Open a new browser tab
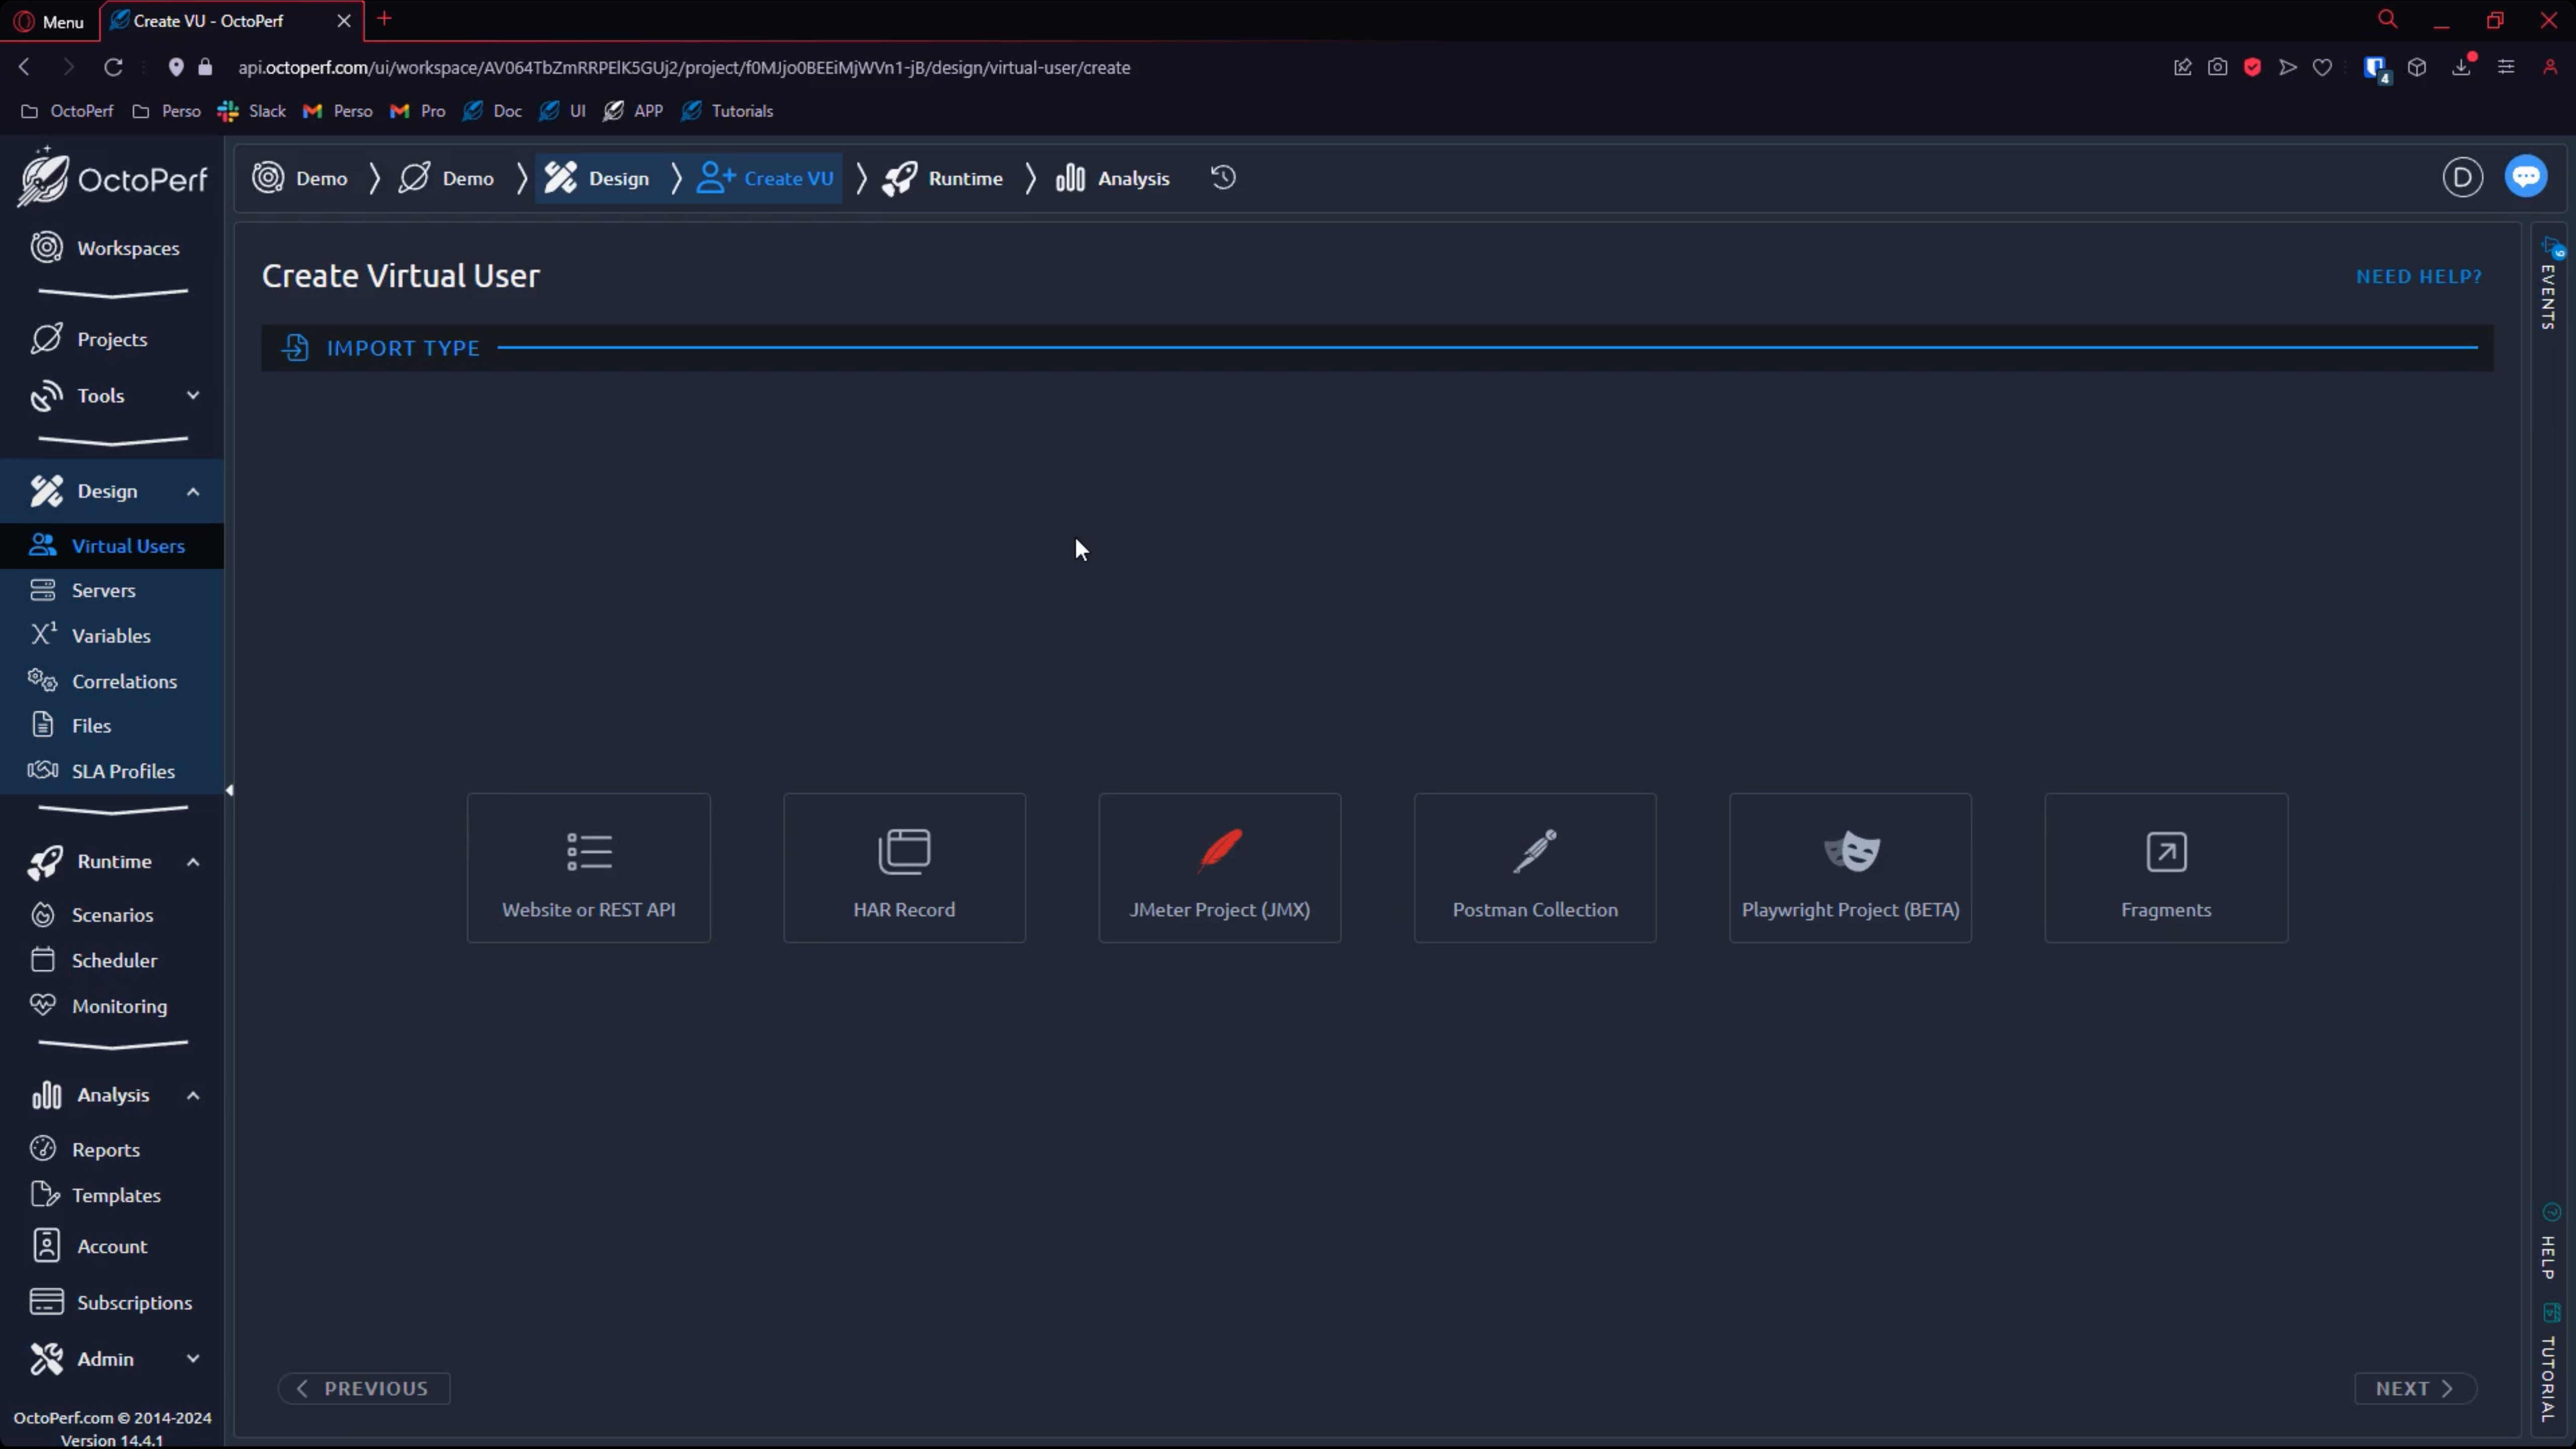 (x=385, y=19)
